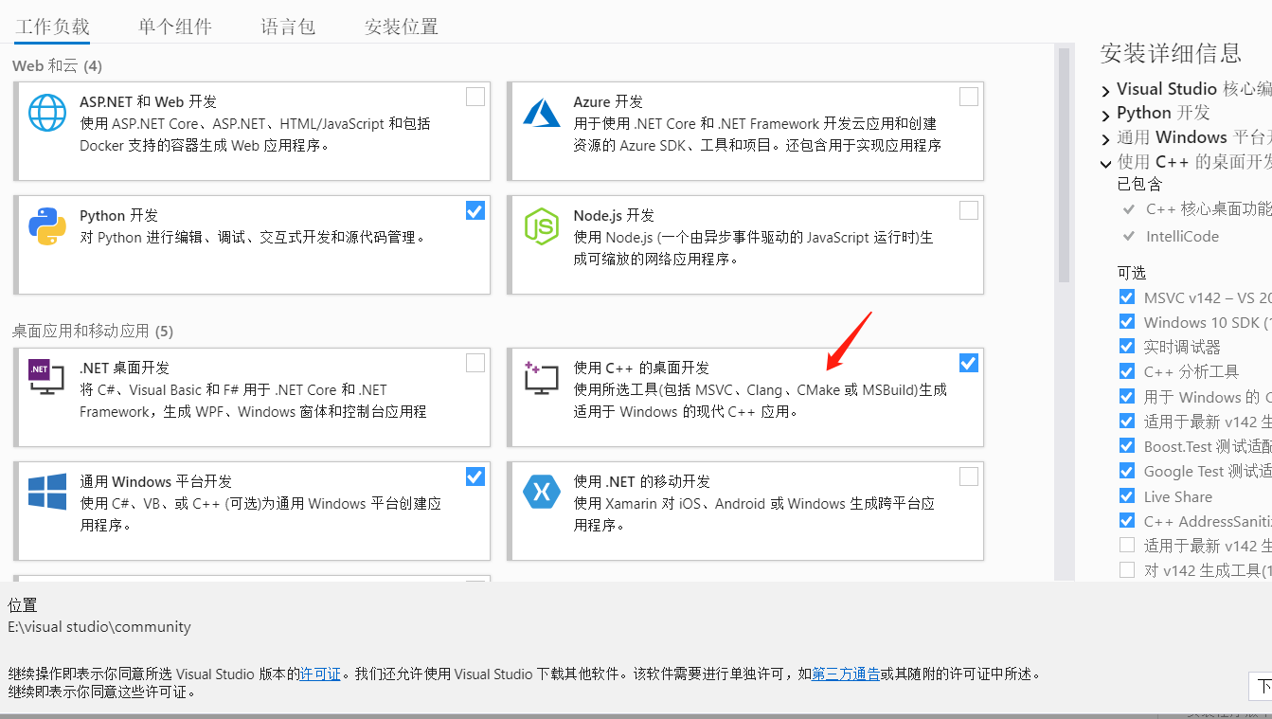Uncheck the Google Test 测试适配器 component

(x=1127, y=471)
